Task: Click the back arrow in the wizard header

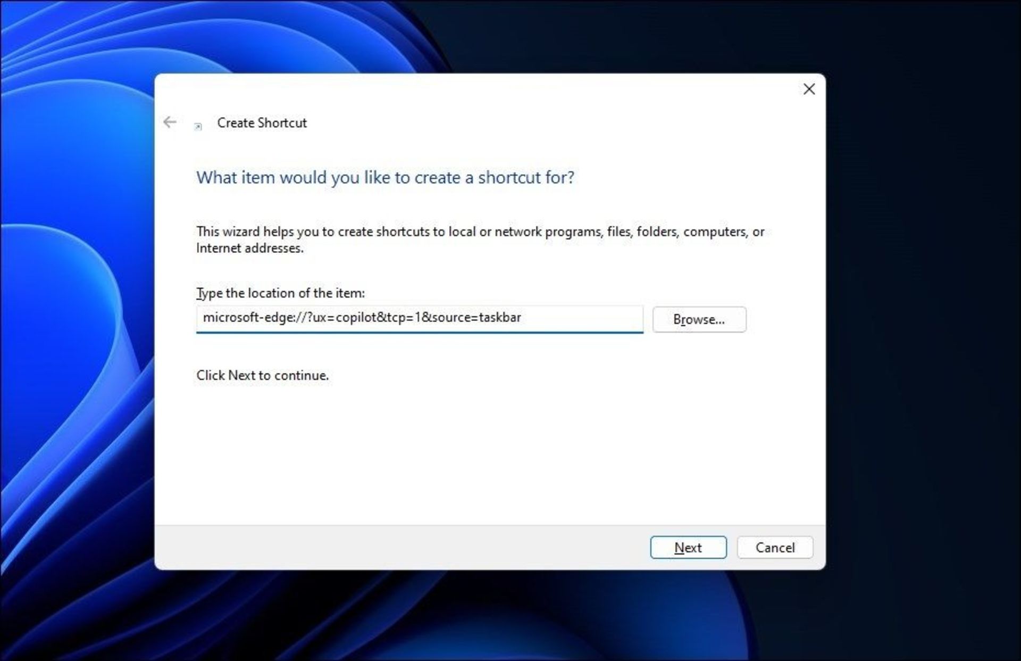Action: pyautogui.click(x=170, y=122)
